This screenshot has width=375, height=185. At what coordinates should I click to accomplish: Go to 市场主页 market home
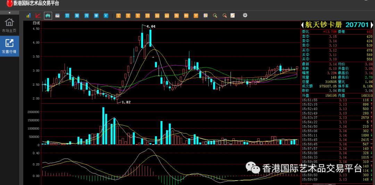[9, 25]
